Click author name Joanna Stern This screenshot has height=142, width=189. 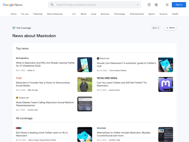[114, 90]
